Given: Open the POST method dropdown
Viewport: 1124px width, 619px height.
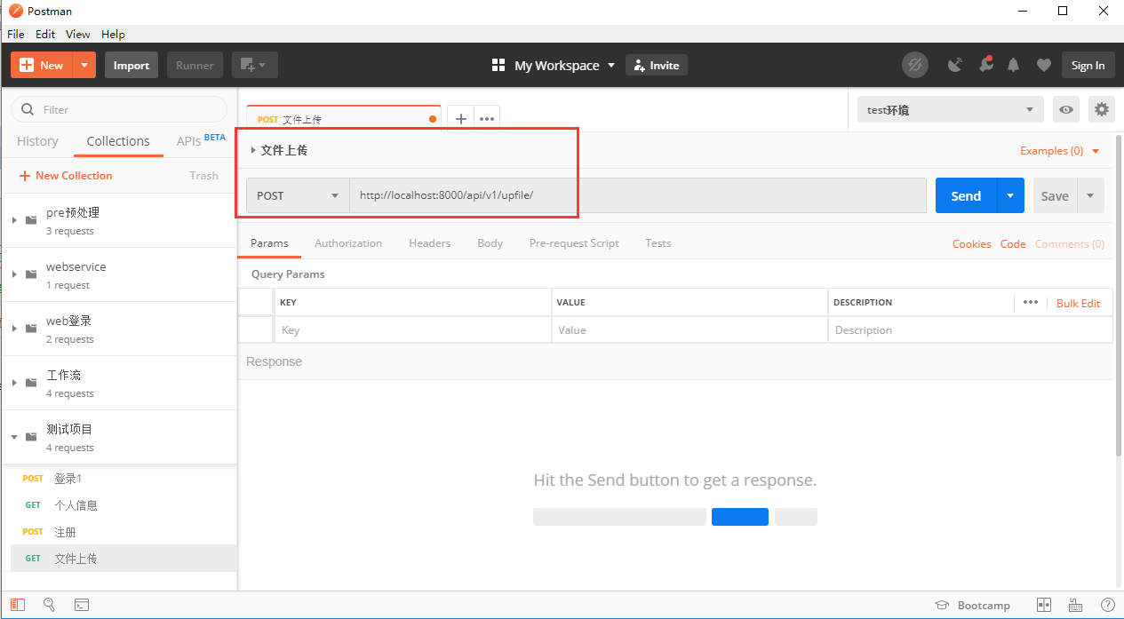Looking at the screenshot, I should pos(298,195).
